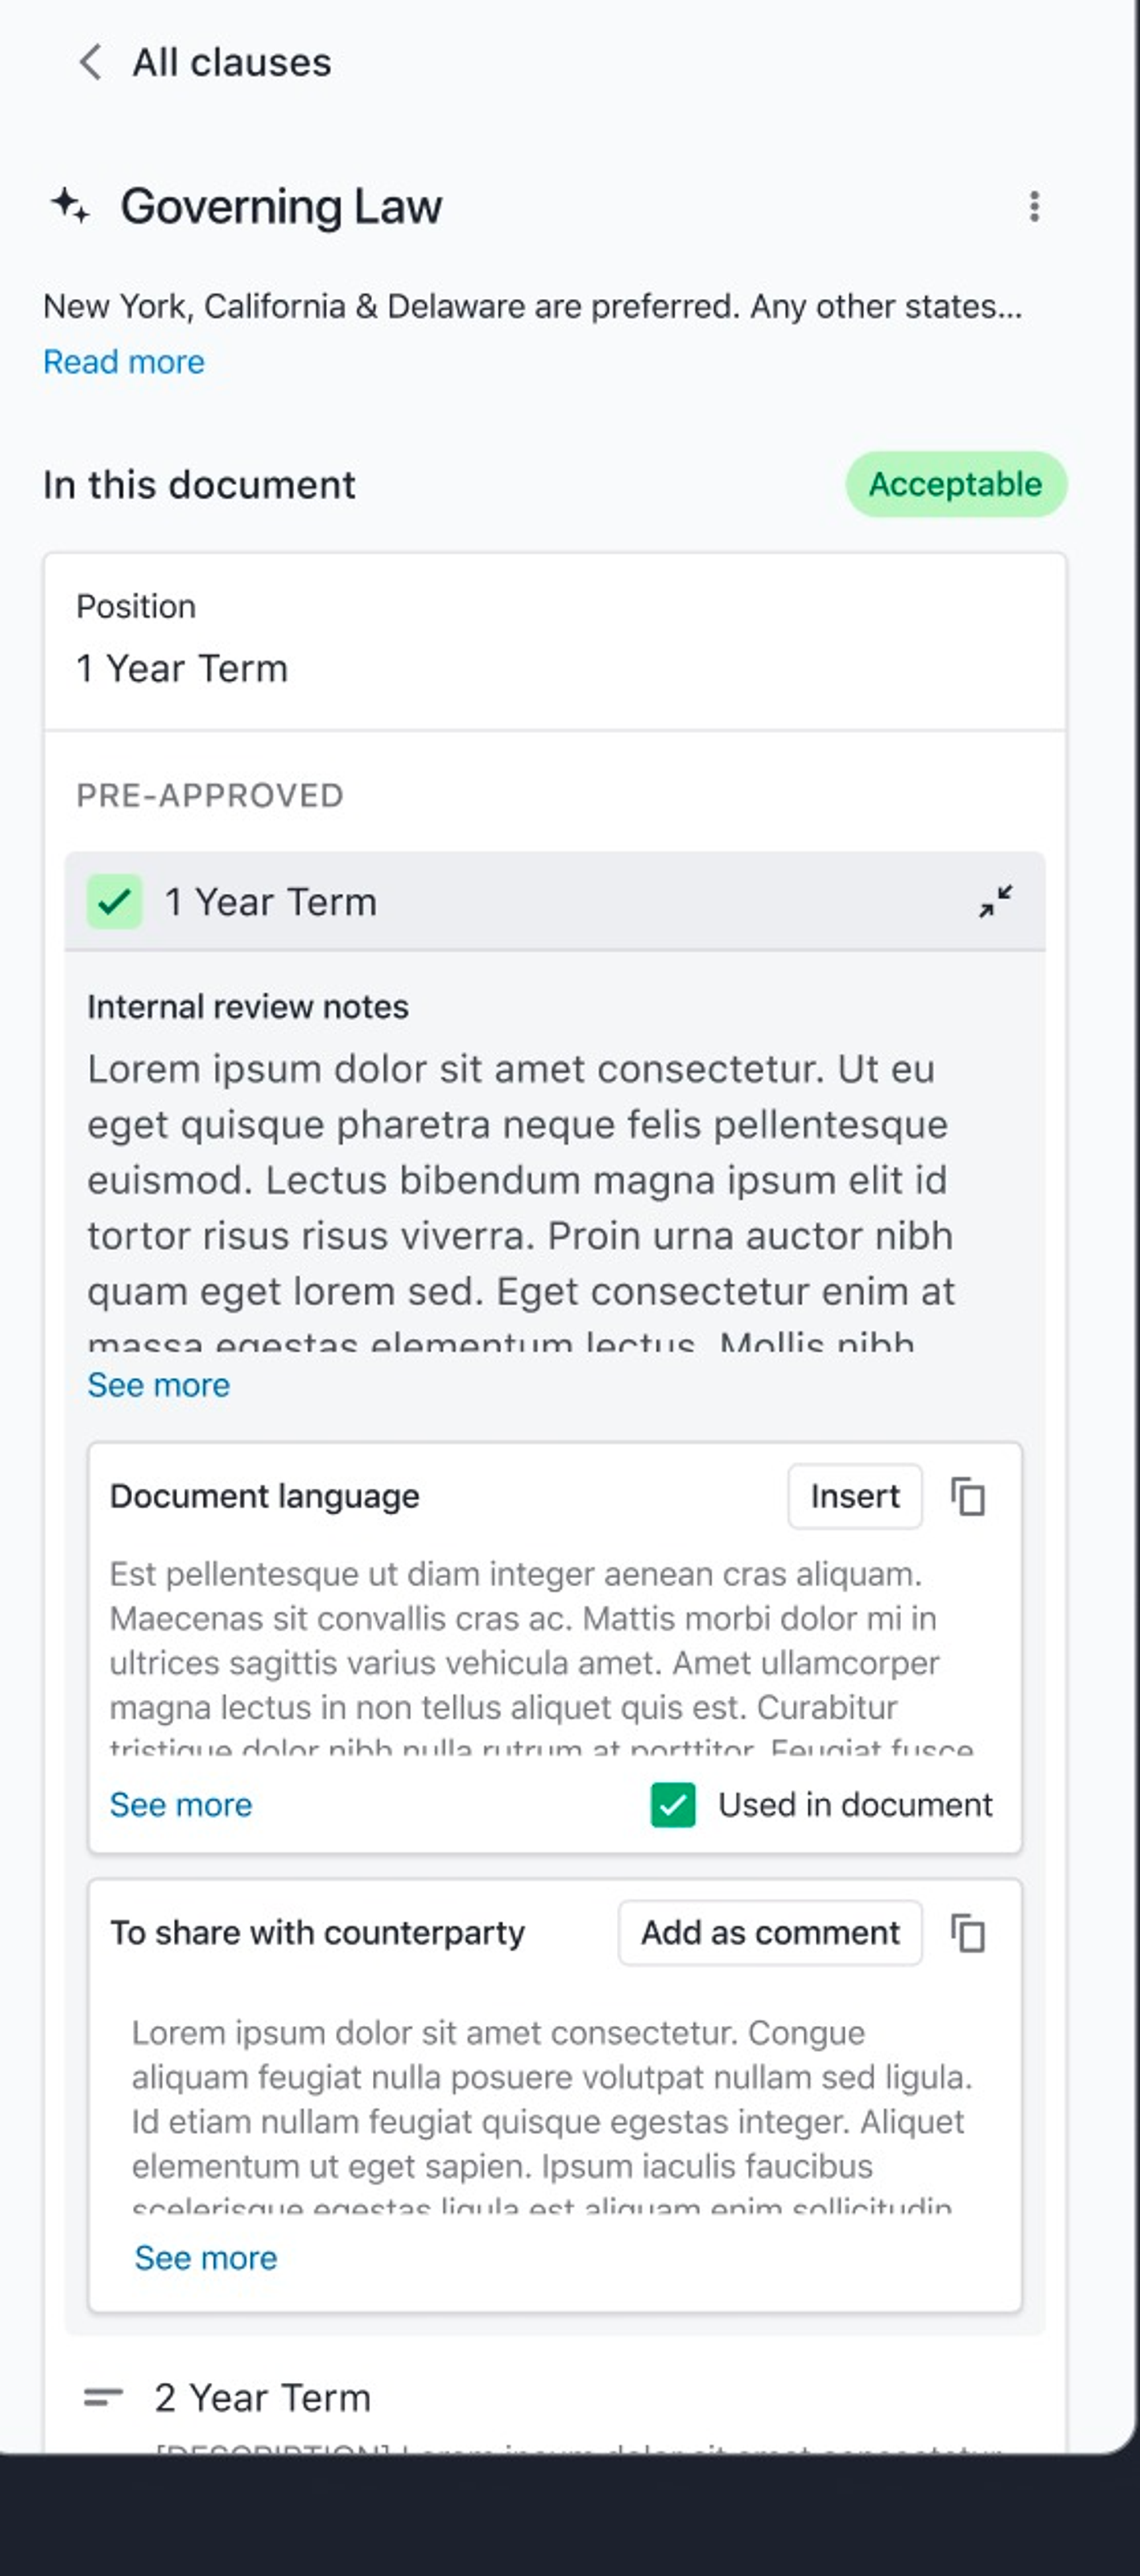Viewport: 1140px width, 2576px height.
Task: Open the Position 1 Year Term field
Action: tap(555, 641)
